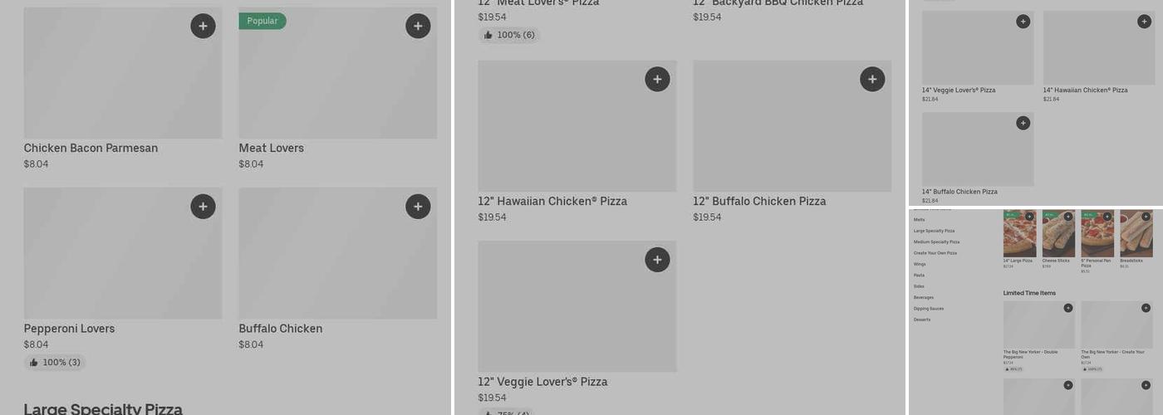
Task: Open Pepperoni Lovers item name link
Action: coord(69,329)
